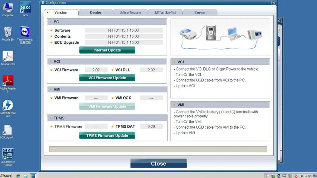Click the orange arrow on the Version tab

48,12
